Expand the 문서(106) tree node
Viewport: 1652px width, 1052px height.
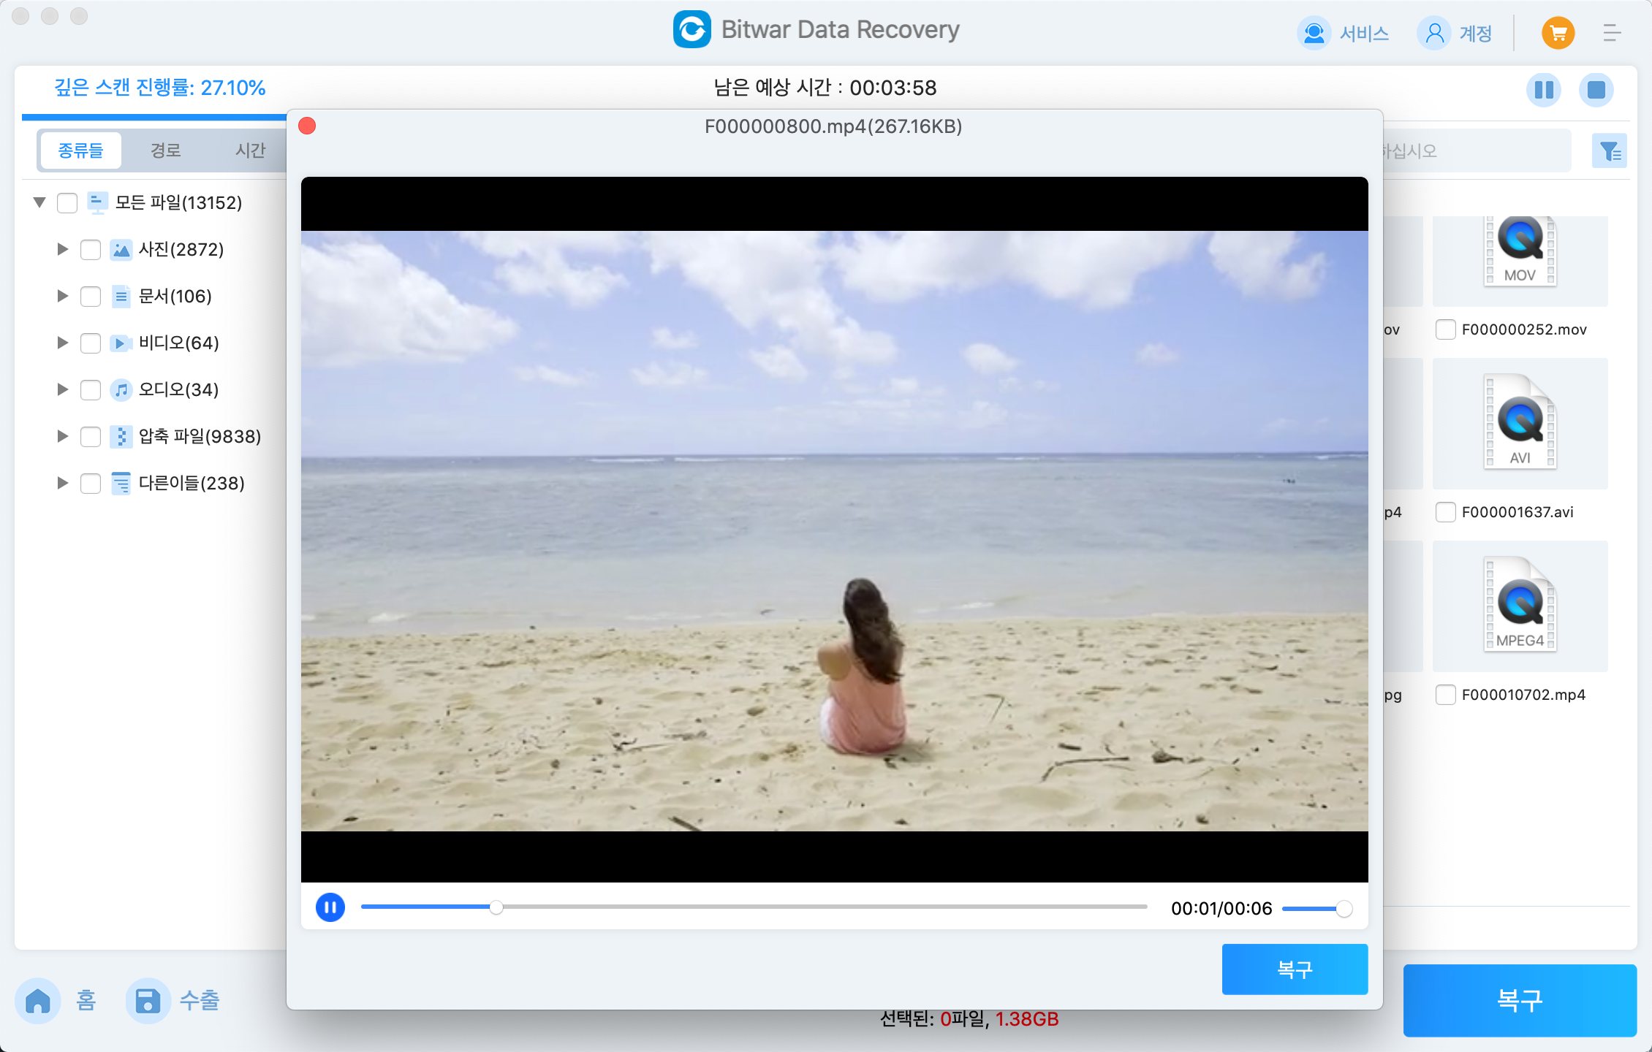pyautogui.click(x=63, y=296)
